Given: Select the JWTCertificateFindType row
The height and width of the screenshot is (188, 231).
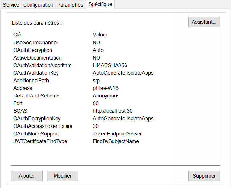Looking at the screenshot, I should pos(40,141).
